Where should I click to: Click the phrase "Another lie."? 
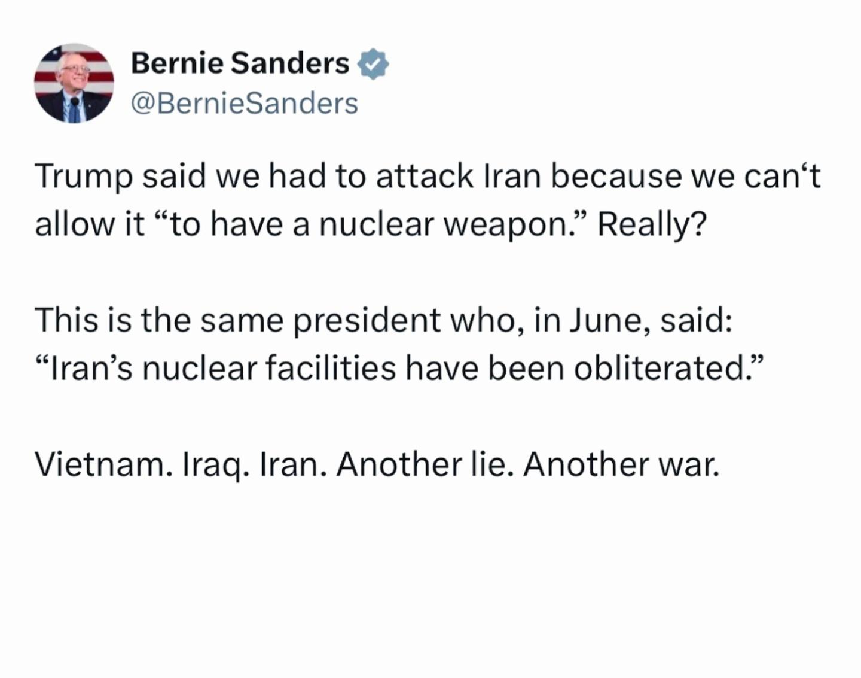click(x=425, y=464)
